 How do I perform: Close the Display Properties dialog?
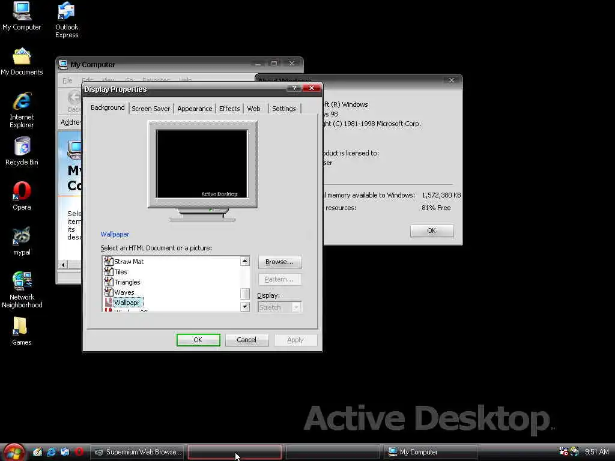coord(312,88)
